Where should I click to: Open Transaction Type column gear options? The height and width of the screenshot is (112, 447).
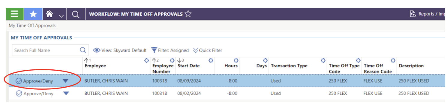pos(323,60)
